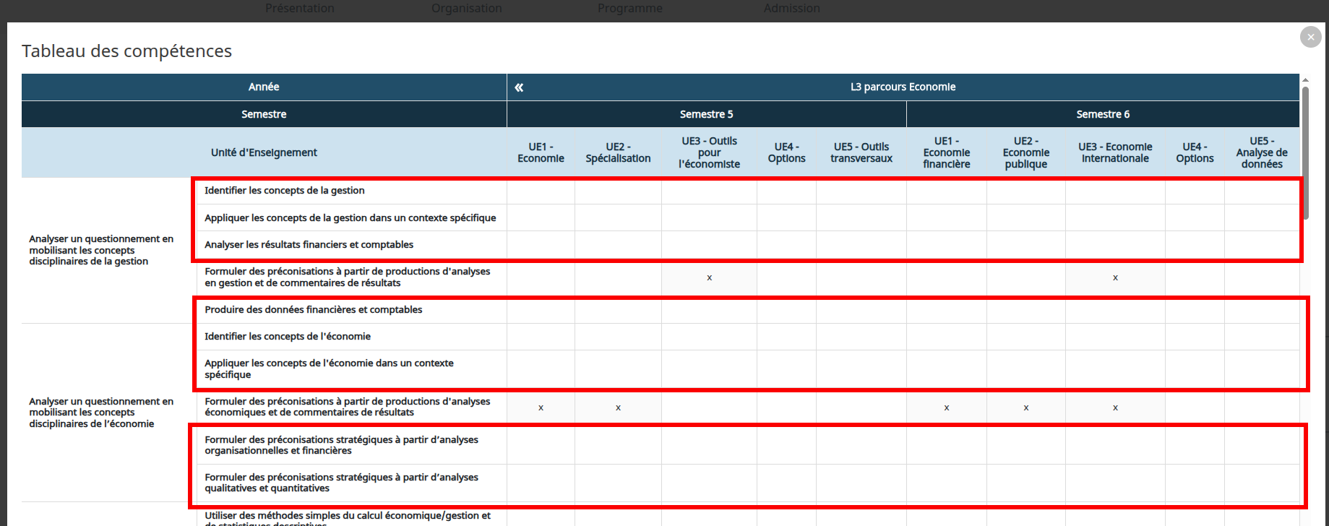Go to the Programme tab
Viewport: 1329px width, 526px height.
click(x=629, y=8)
